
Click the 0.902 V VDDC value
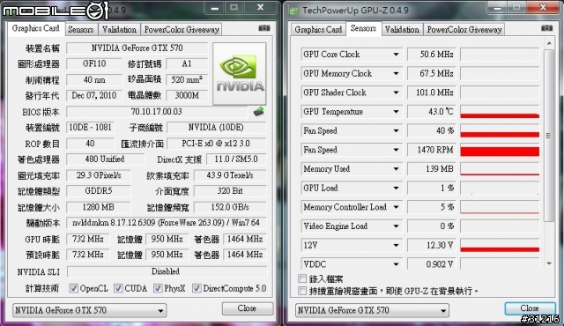pos(432,264)
